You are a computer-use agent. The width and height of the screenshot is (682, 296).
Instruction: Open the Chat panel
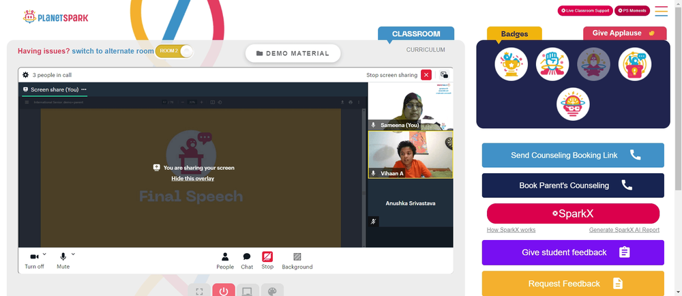tap(247, 261)
